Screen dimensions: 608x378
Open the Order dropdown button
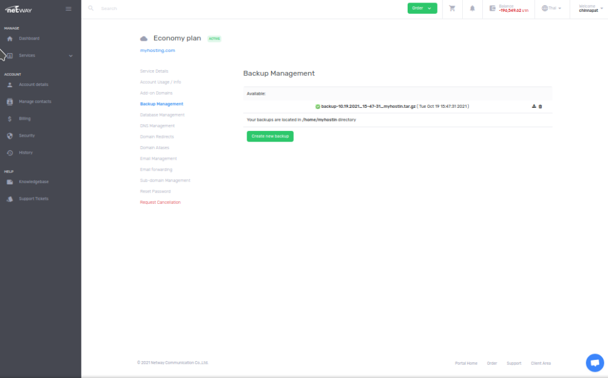(x=422, y=8)
